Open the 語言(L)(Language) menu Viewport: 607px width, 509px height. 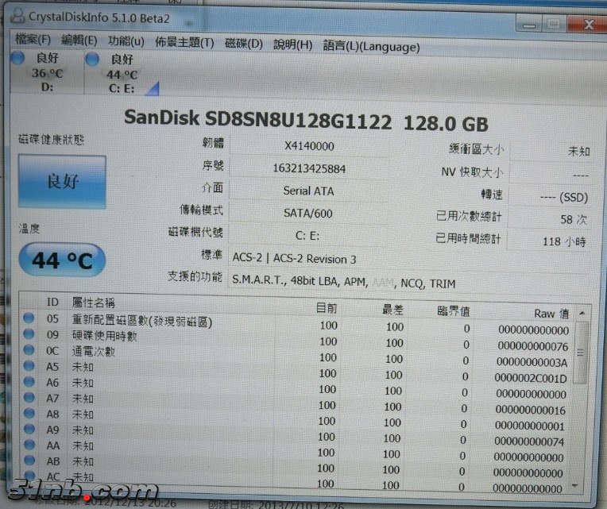click(x=370, y=47)
